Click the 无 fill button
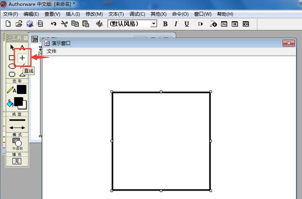Screen dimensions: 302x199 (x=17, y=161)
